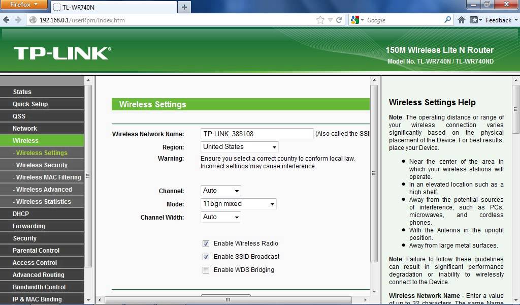The height and width of the screenshot is (305, 520).
Task: Edit the Wireless Network Name field
Action: click(256, 134)
